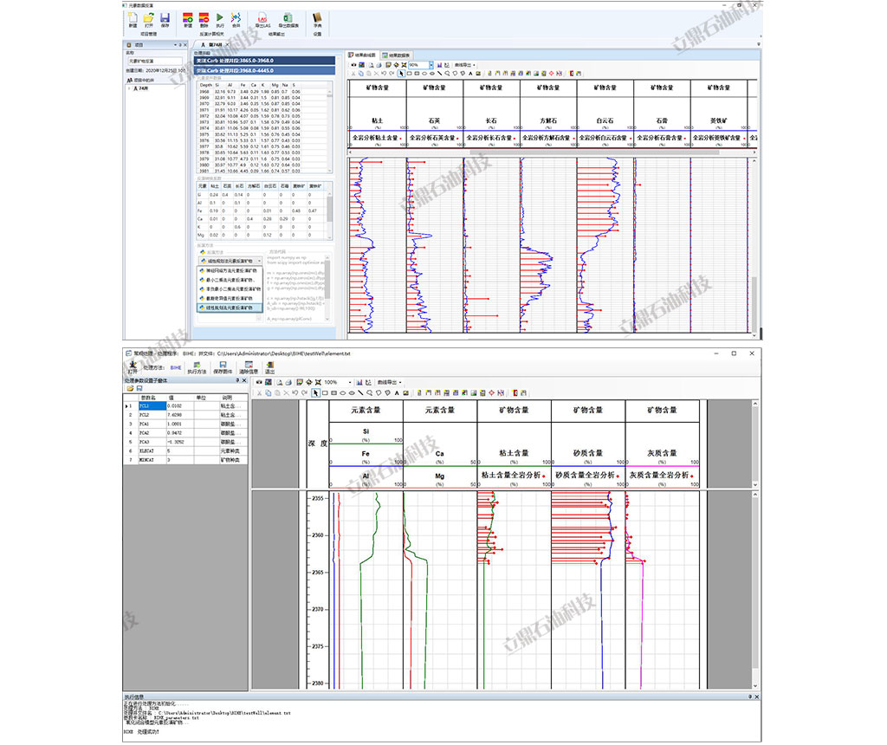Switch to 结果曲线图 result curve tab
This screenshot has width=887, height=745.
pos(362,55)
